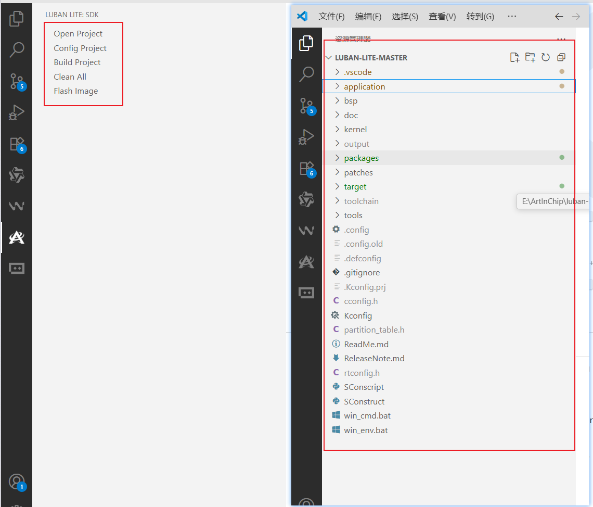Open the Luban Lite SDK icon in right activity bar
This screenshot has height=507, width=593.
[x=306, y=262]
